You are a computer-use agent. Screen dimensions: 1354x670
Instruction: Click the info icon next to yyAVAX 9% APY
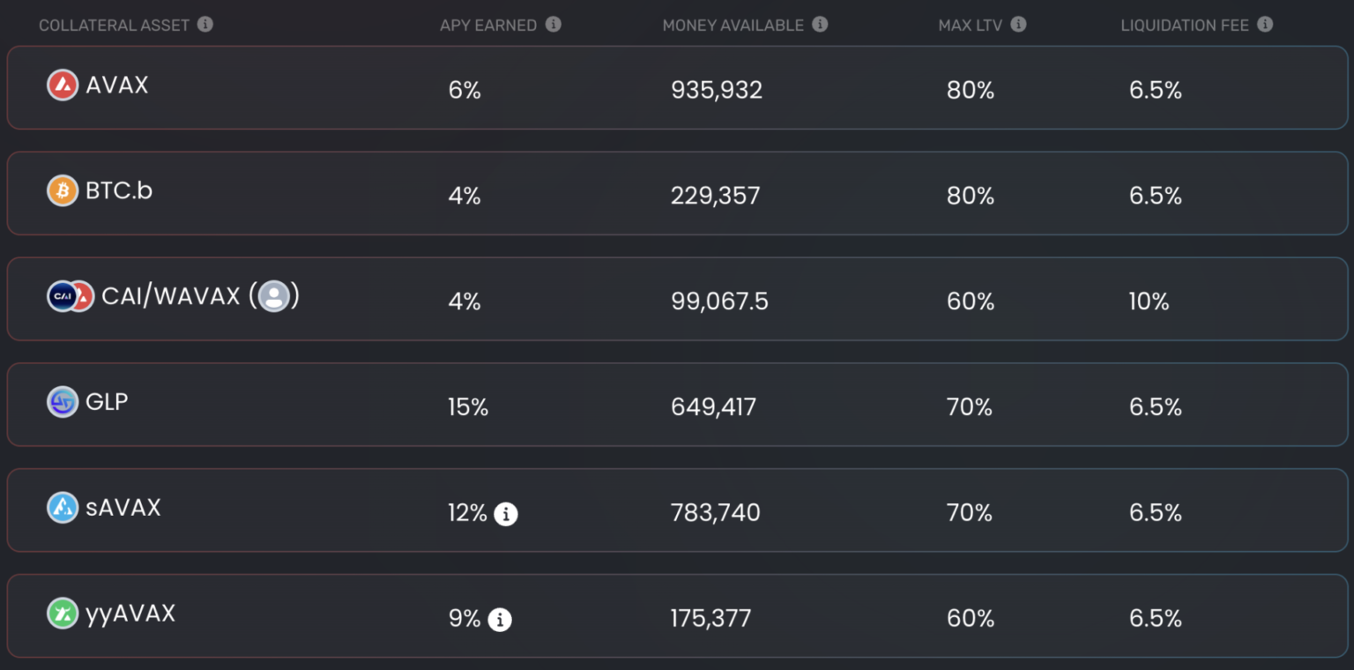point(500,620)
